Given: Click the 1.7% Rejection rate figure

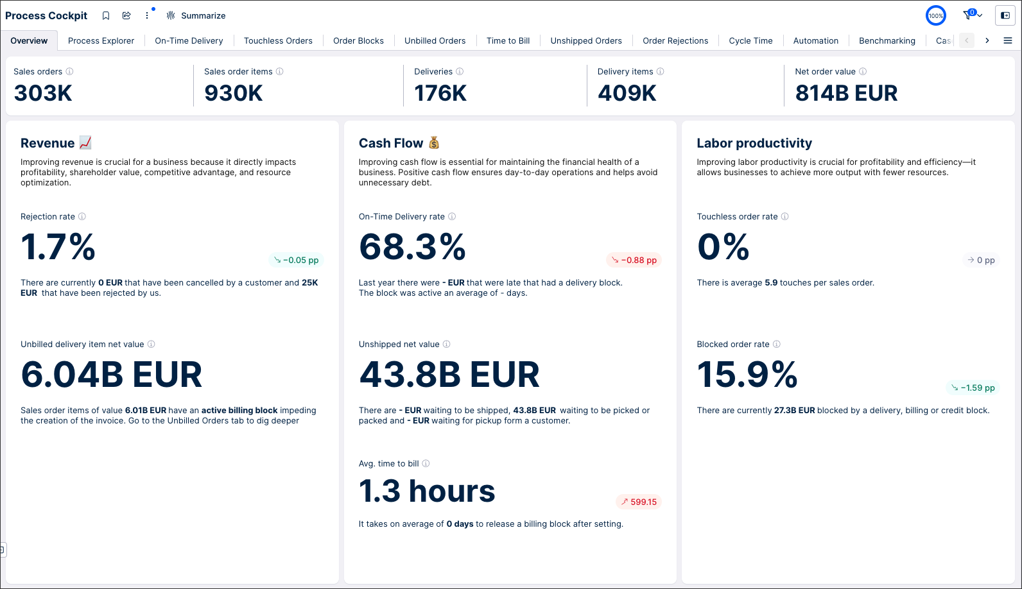Looking at the screenshot, I should tap(58, 247).
